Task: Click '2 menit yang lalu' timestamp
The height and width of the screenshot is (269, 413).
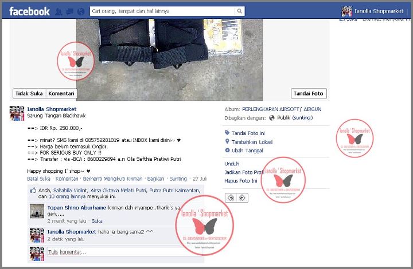Action: (x=67, y=221)
